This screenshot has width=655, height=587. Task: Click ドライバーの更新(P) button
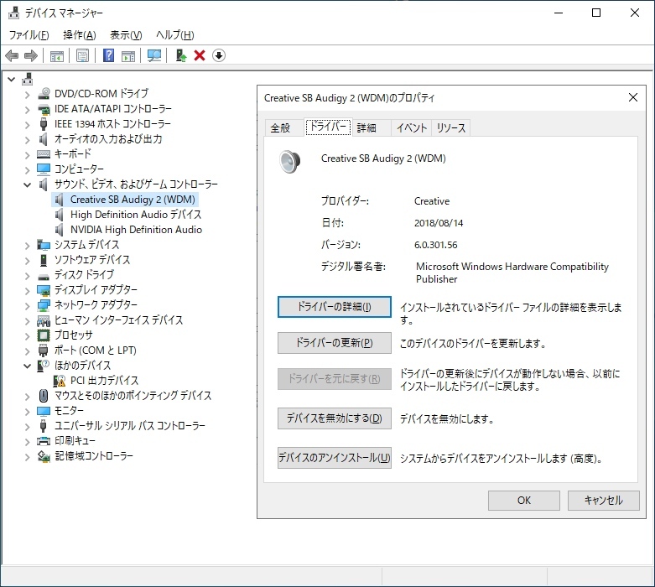tap(334, 343)
